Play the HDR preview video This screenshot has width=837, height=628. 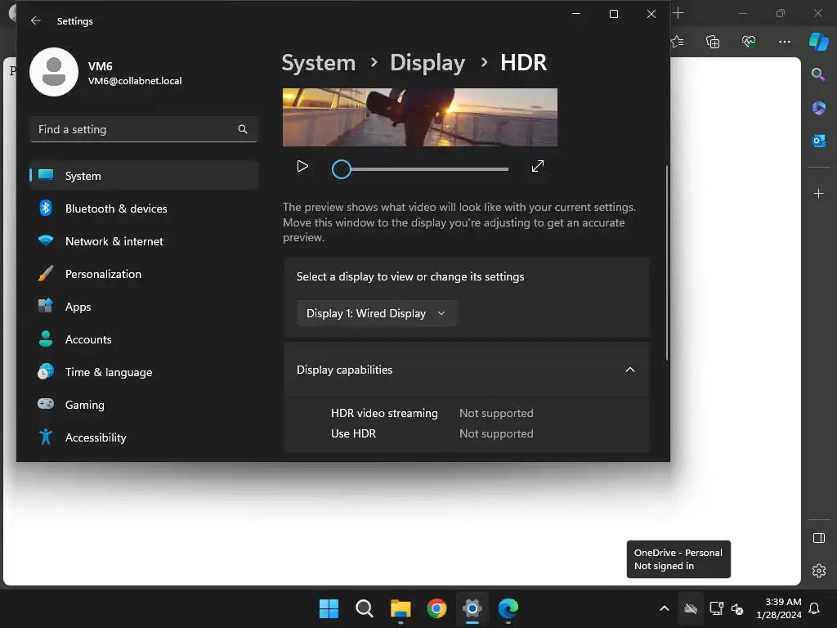click(302, 167)
